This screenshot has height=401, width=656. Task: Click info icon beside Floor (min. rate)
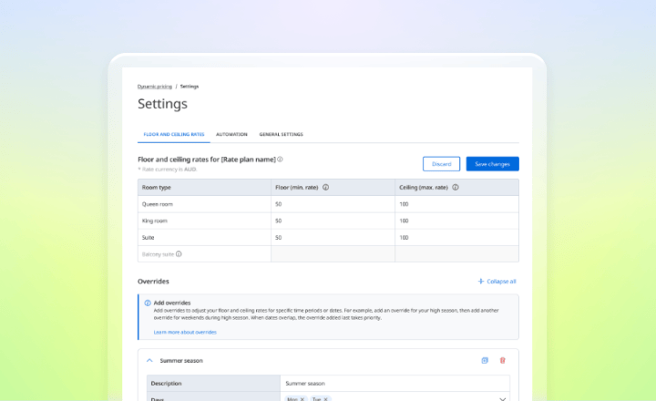point(325,187)
